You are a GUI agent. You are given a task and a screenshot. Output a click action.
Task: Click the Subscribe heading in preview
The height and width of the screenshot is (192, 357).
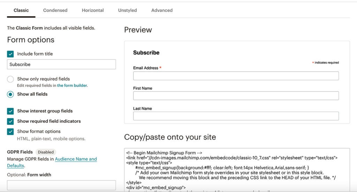146,53
